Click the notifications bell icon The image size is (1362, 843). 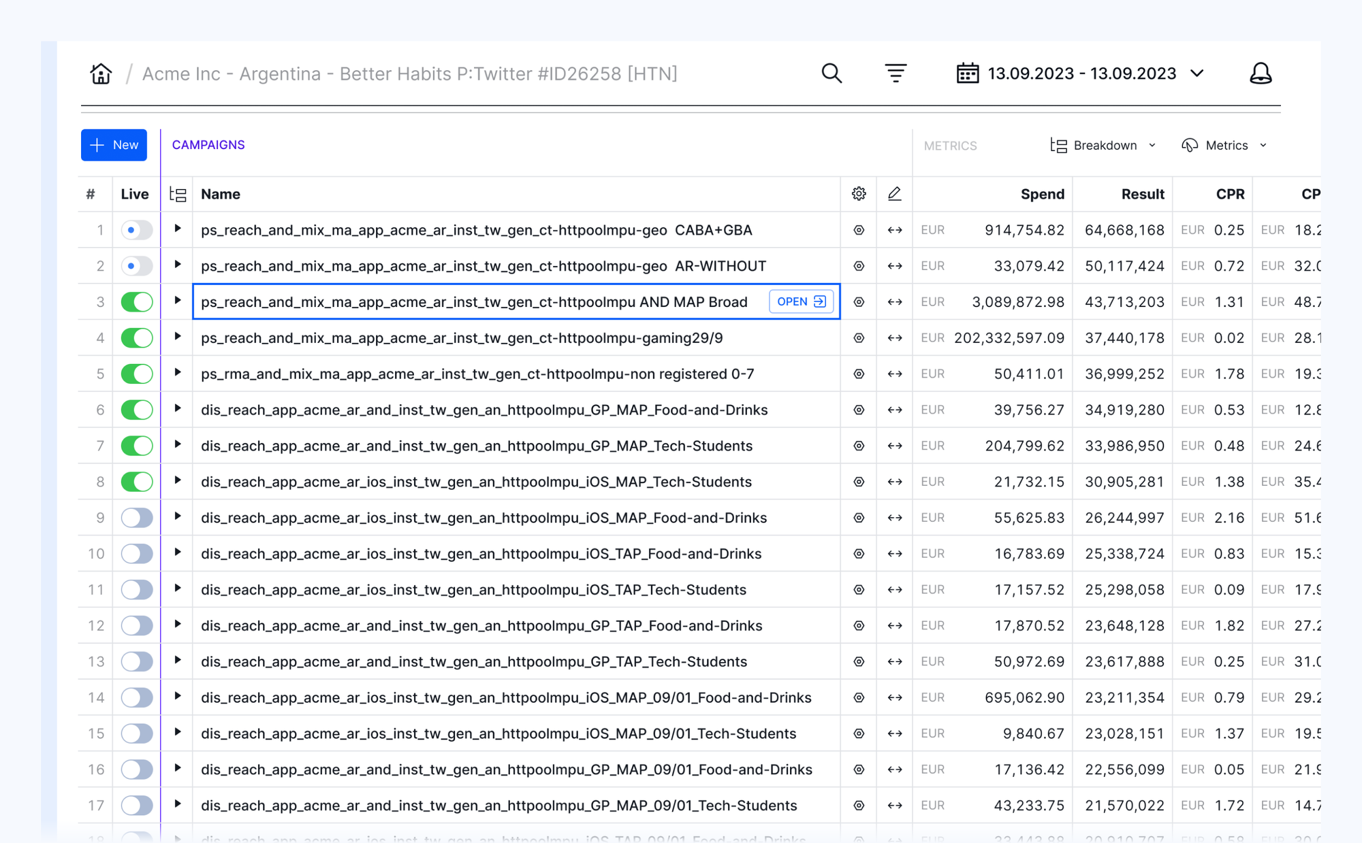click(1260, 73)
